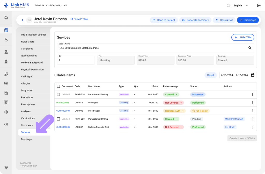Open the Vaccinations section

[x=28, y=118]
